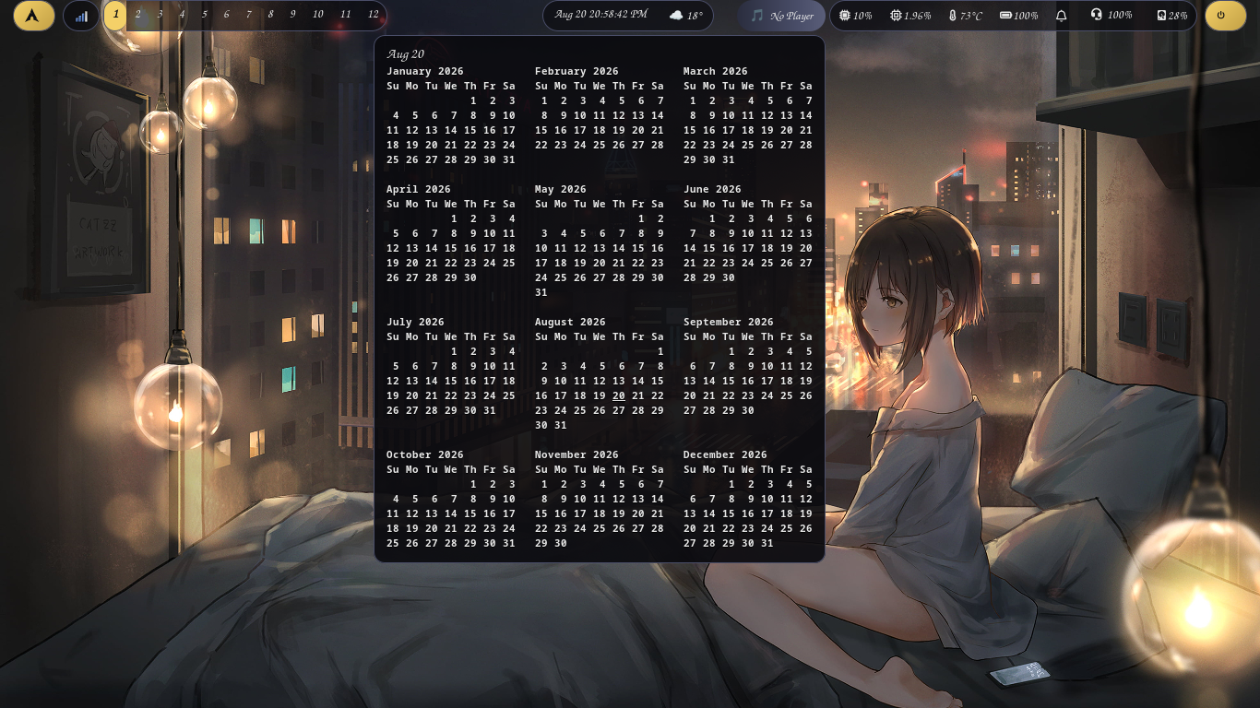1260x708 pixels.
Task: Select day 31 in January 2026
Action: [x=509, y=159]
